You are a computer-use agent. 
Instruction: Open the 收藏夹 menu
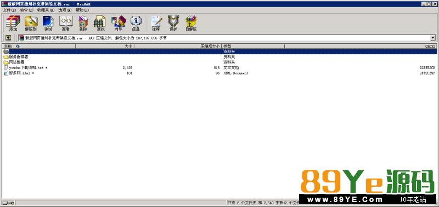(46, 10)
